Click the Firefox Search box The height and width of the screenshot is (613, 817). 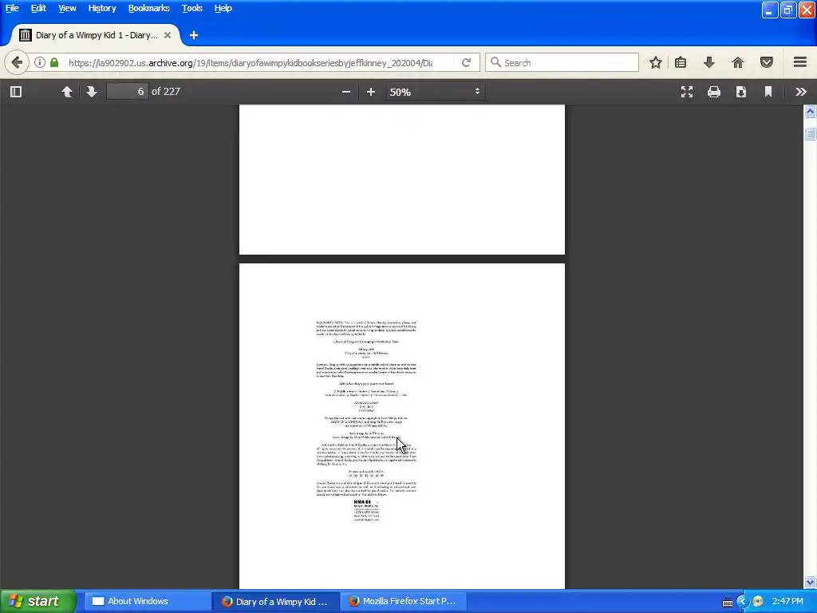pyautogui.click(x=562, y=62)
